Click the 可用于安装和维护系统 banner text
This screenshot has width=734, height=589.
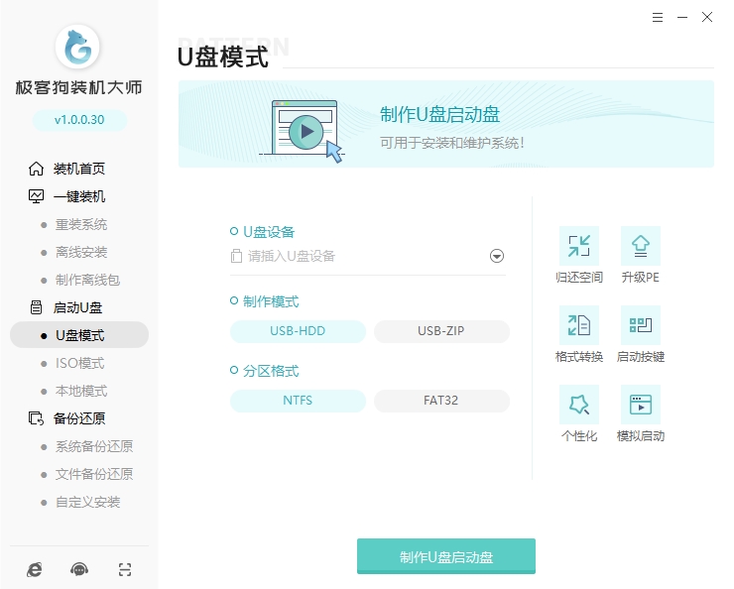click(x=451, y=143)
